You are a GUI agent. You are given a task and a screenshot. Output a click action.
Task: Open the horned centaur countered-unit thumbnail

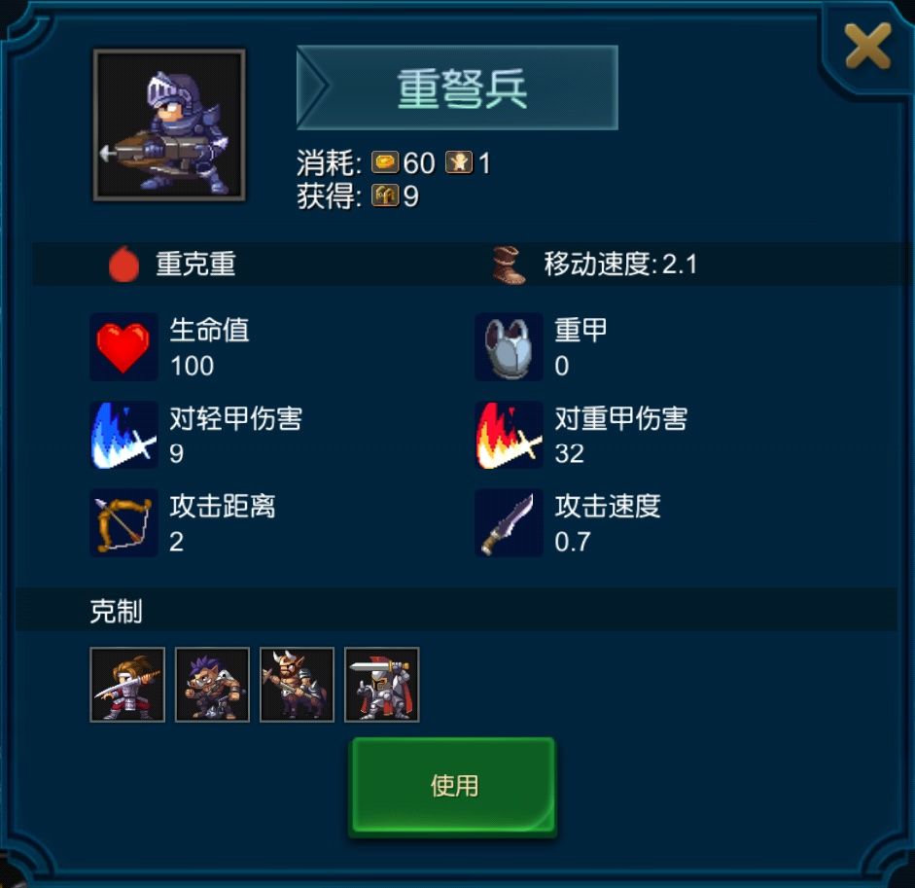point(297,685)
